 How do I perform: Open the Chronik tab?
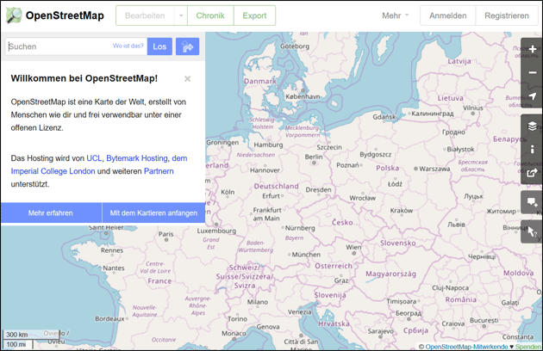pos(210,15)
